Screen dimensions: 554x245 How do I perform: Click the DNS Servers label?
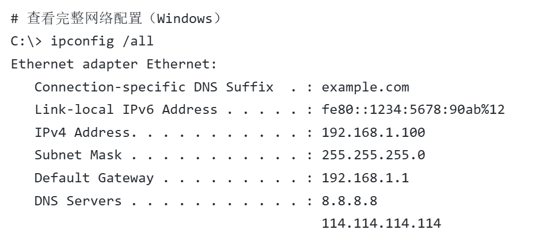[78, 201]
